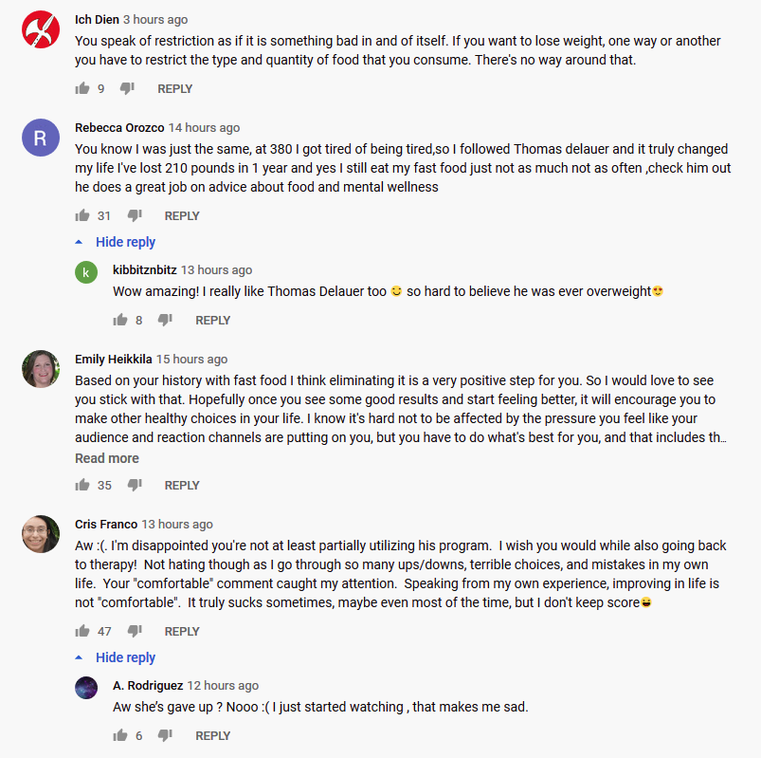Open Rebecca Orozco's channel name link

point(119,128)
